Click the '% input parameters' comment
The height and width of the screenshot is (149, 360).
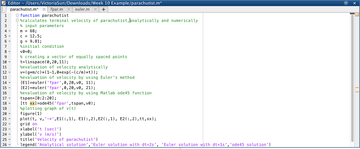(x=42, y=26)
